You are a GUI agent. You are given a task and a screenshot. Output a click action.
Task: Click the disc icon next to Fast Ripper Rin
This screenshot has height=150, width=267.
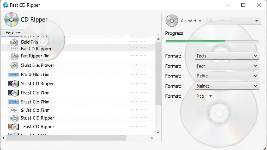tap(14, 56)
